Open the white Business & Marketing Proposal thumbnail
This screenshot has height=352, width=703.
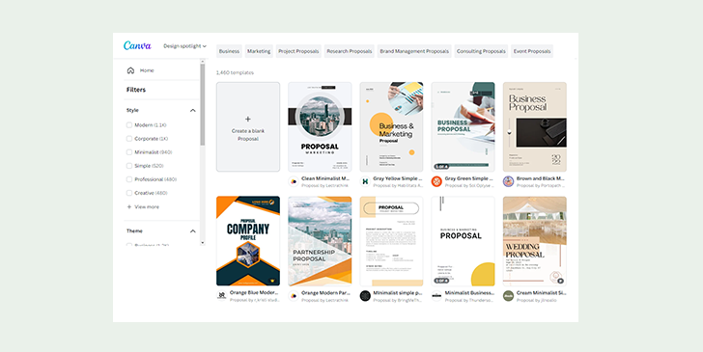coord(464,241)
